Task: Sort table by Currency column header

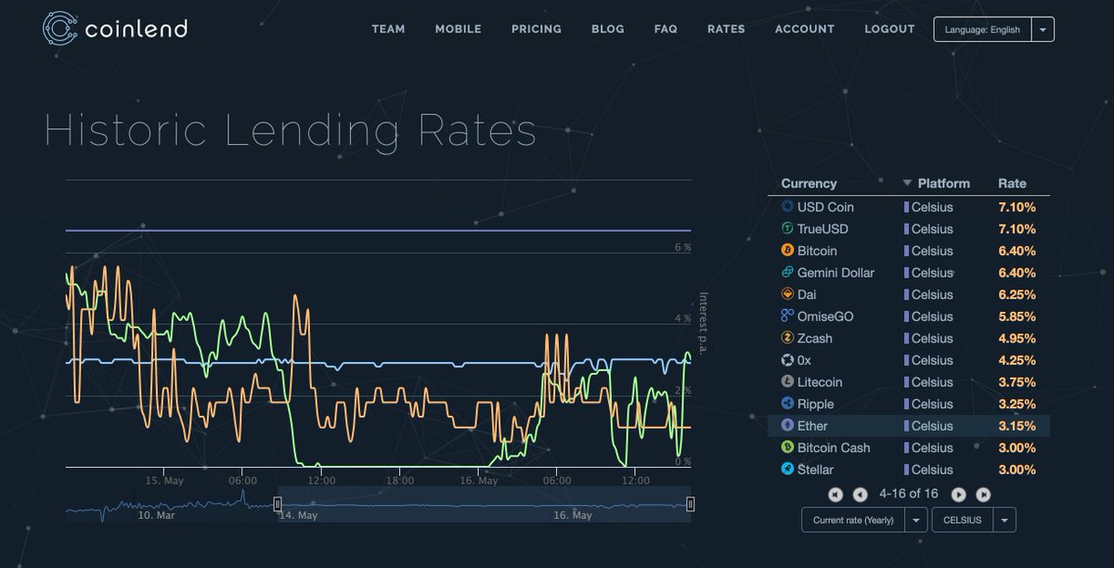Action: 809,184
